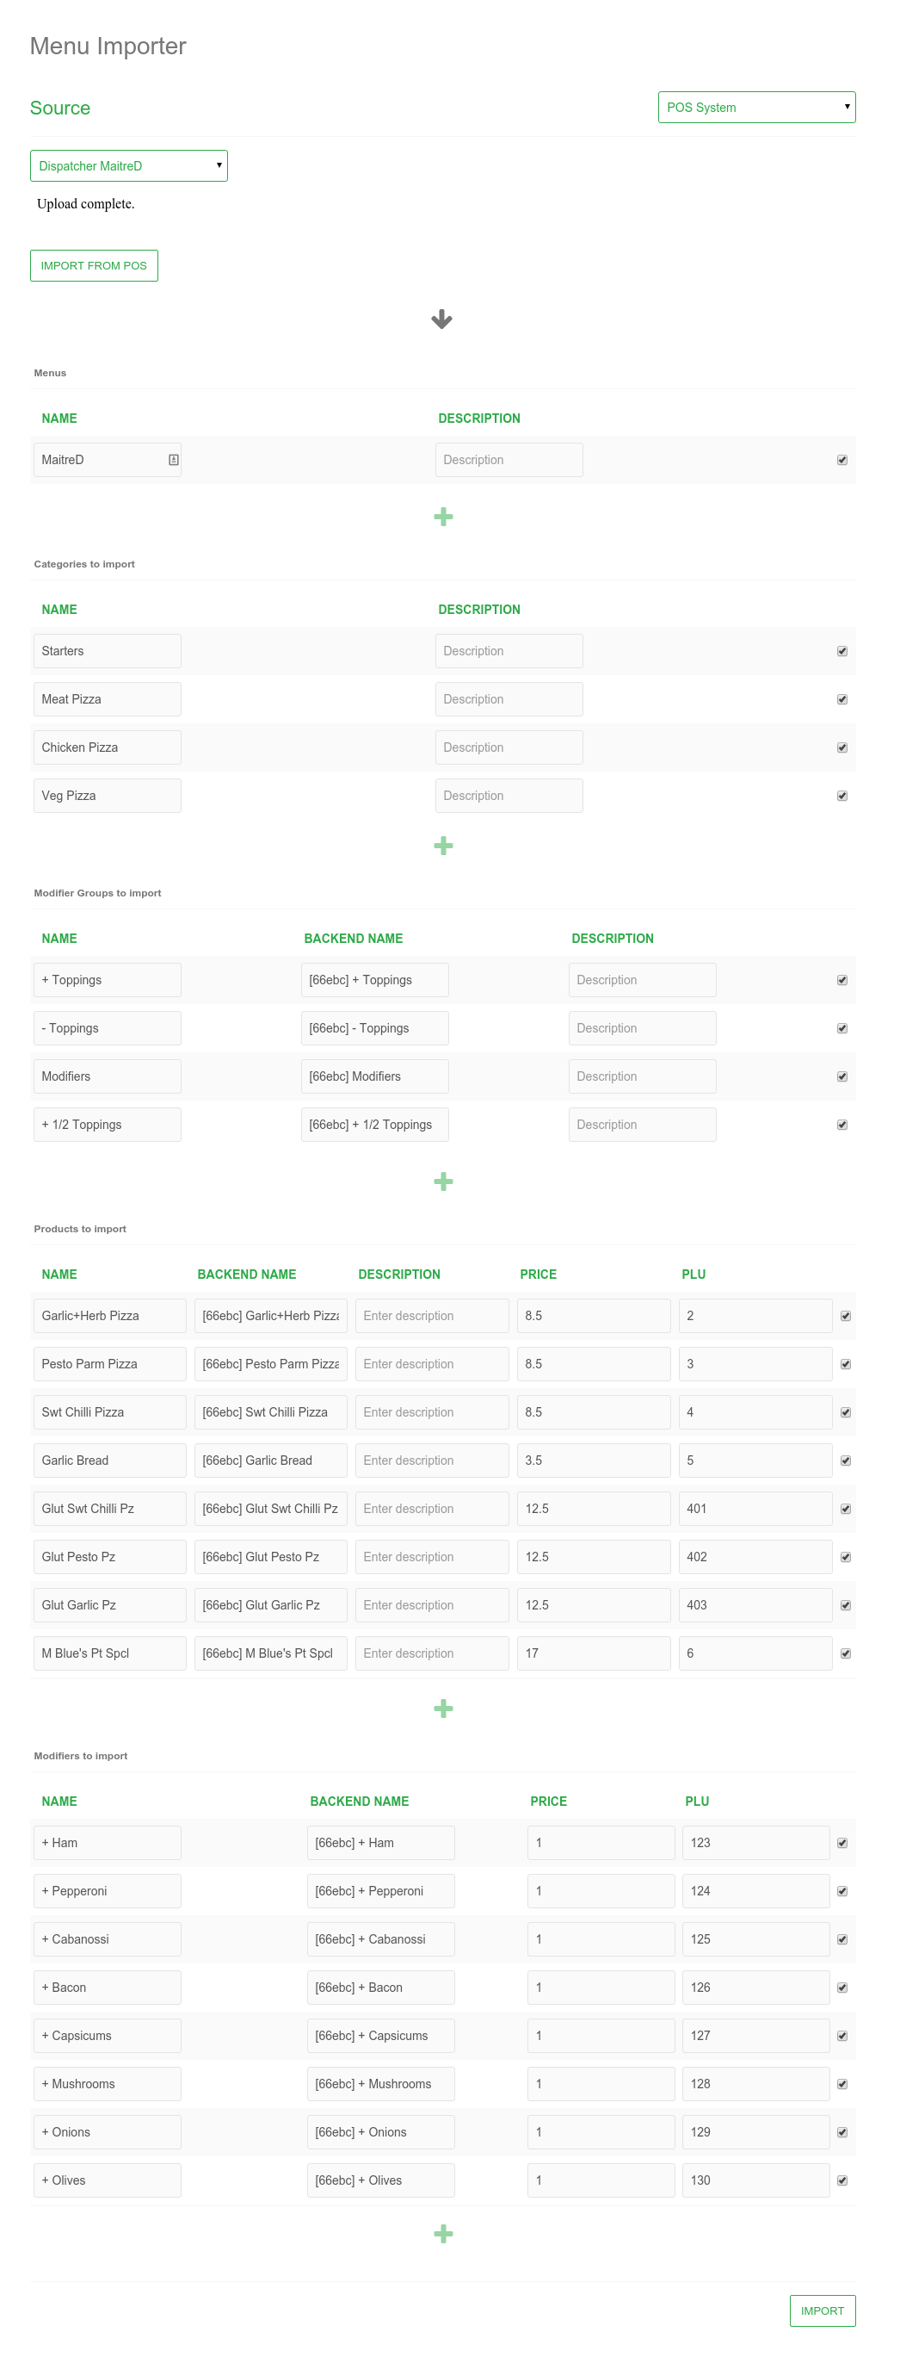
Task: Disable the MaitreD menu checkbox
Action: [841, 460]
